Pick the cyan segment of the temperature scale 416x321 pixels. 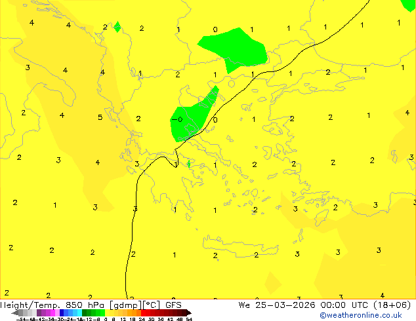tap(79, 312)
